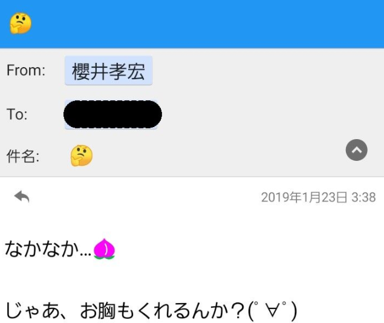Click the time 3:38 in timestamp

click(x=363, y=197)
